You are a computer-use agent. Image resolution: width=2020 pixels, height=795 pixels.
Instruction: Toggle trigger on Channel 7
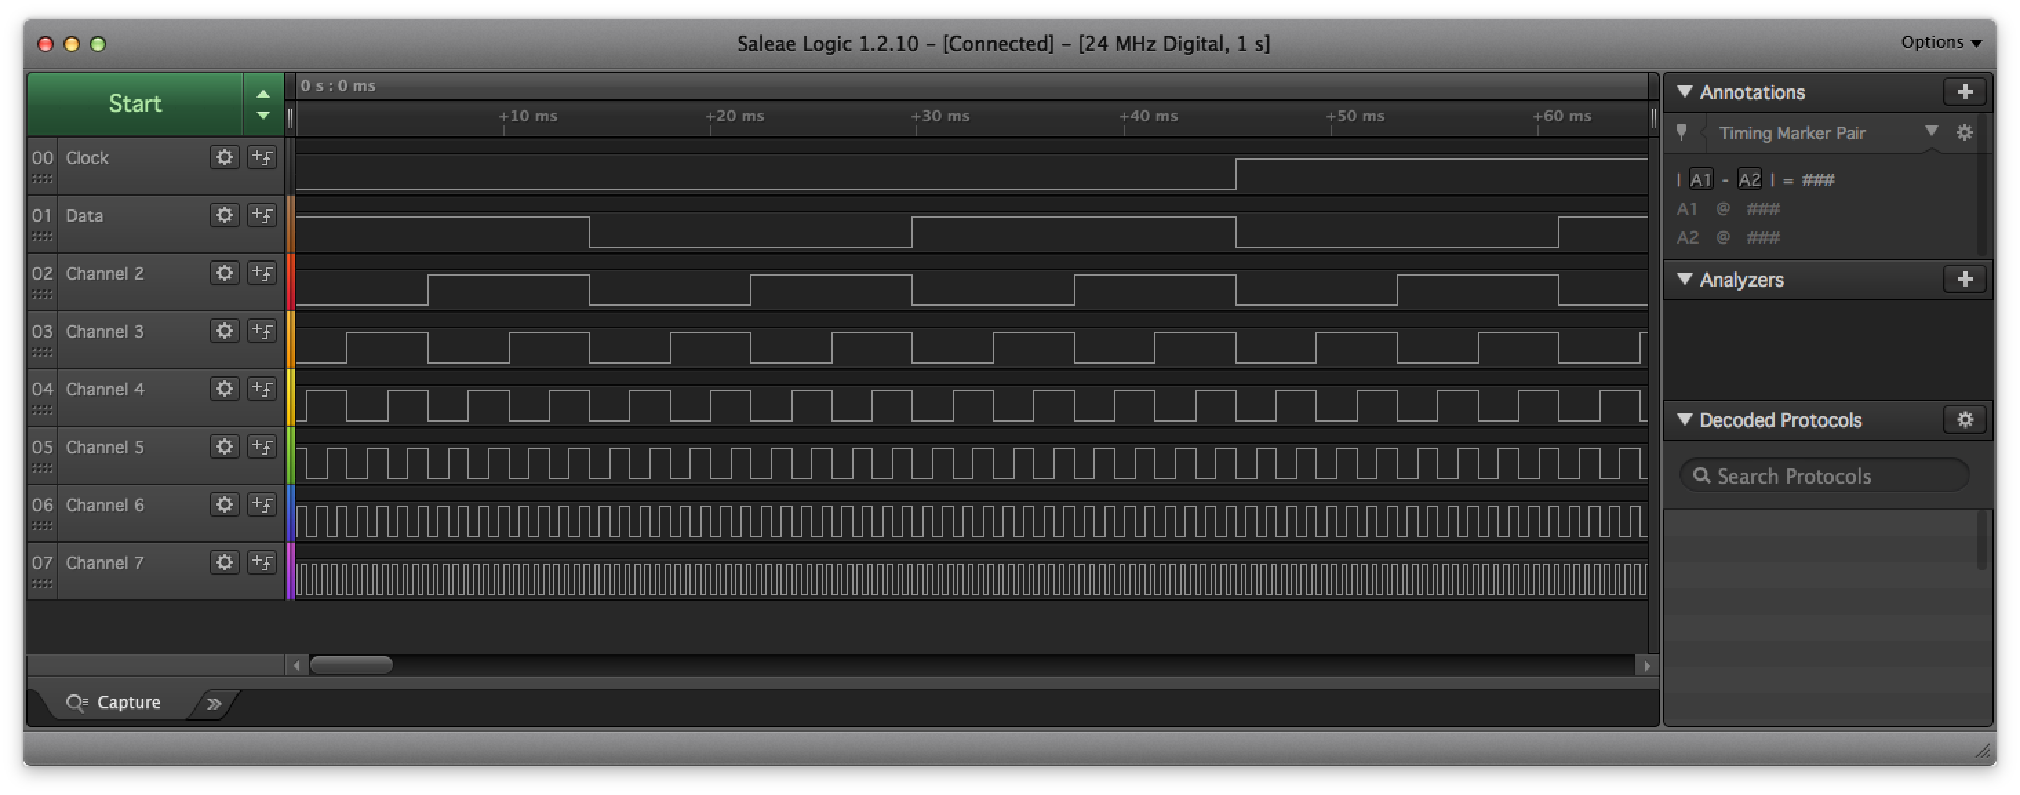[262, 563]
